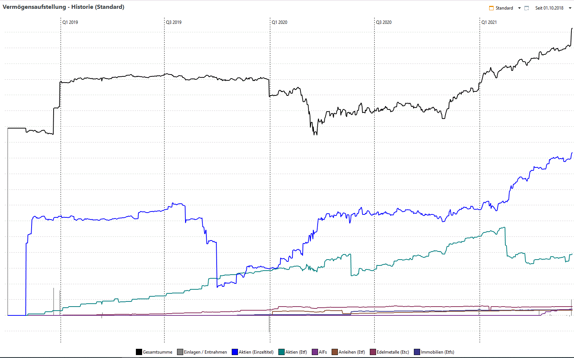Toggle the Aktien (Einzeltitel) legend label
This screenshot has height=358, width=574.
(x=256, y=352)
